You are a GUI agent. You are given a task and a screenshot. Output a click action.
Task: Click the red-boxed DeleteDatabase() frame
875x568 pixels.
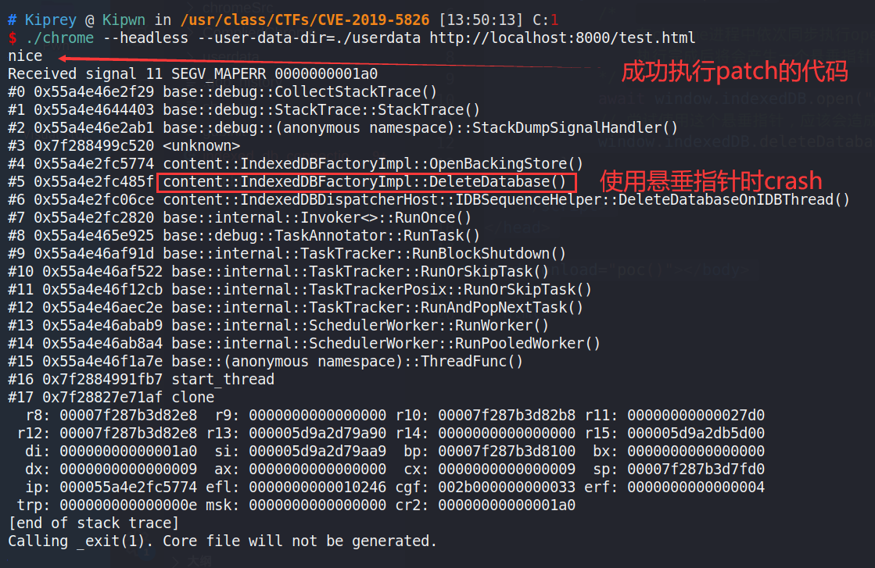coord(367,182)
